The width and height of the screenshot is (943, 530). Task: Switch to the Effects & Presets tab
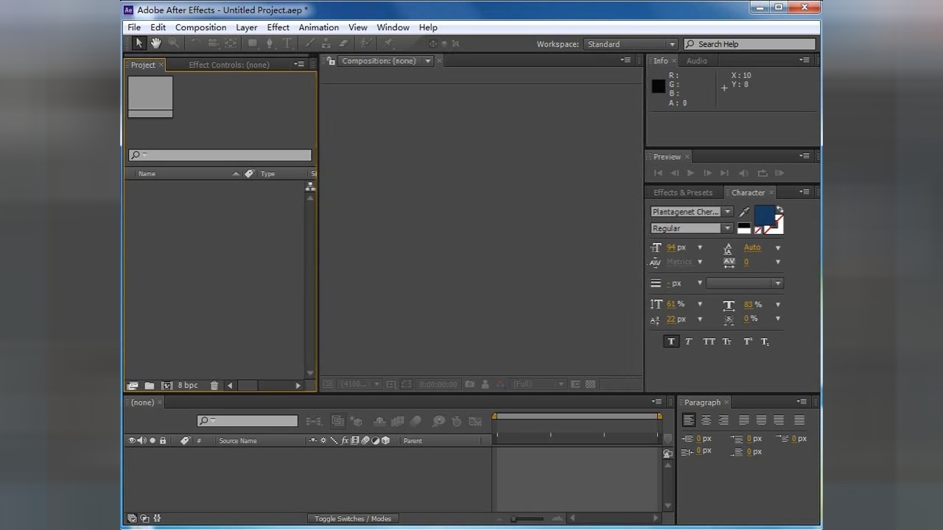click(x=683, y=193)
